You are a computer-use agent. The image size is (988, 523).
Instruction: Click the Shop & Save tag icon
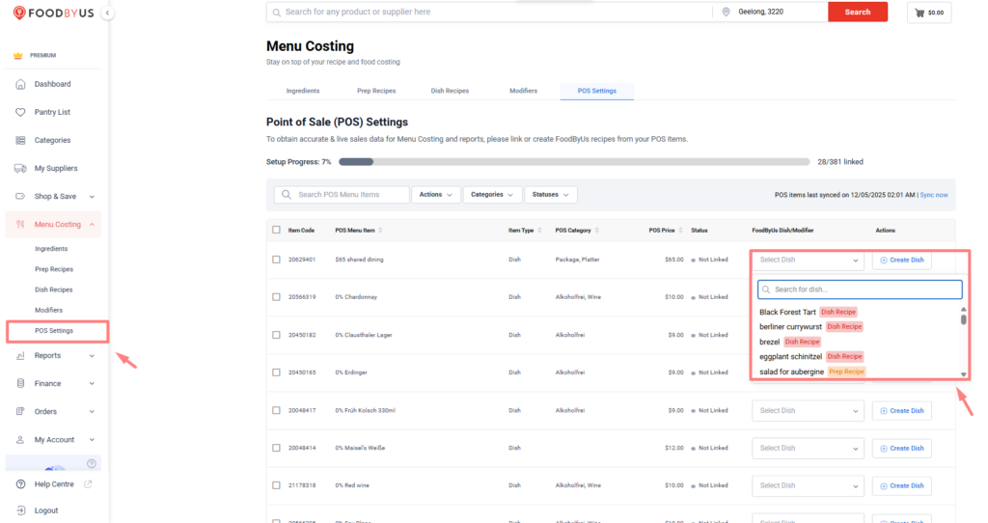[20, 196]
